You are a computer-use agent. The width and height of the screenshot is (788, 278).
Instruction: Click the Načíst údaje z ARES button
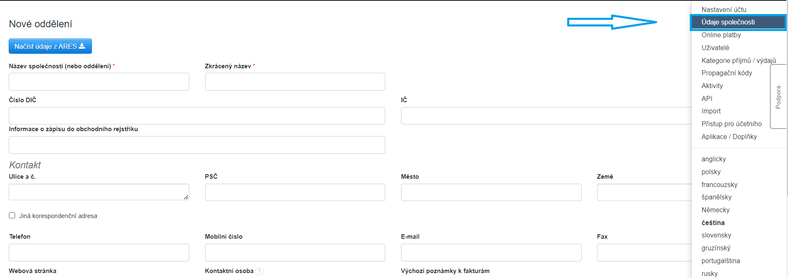coord(50,46)
